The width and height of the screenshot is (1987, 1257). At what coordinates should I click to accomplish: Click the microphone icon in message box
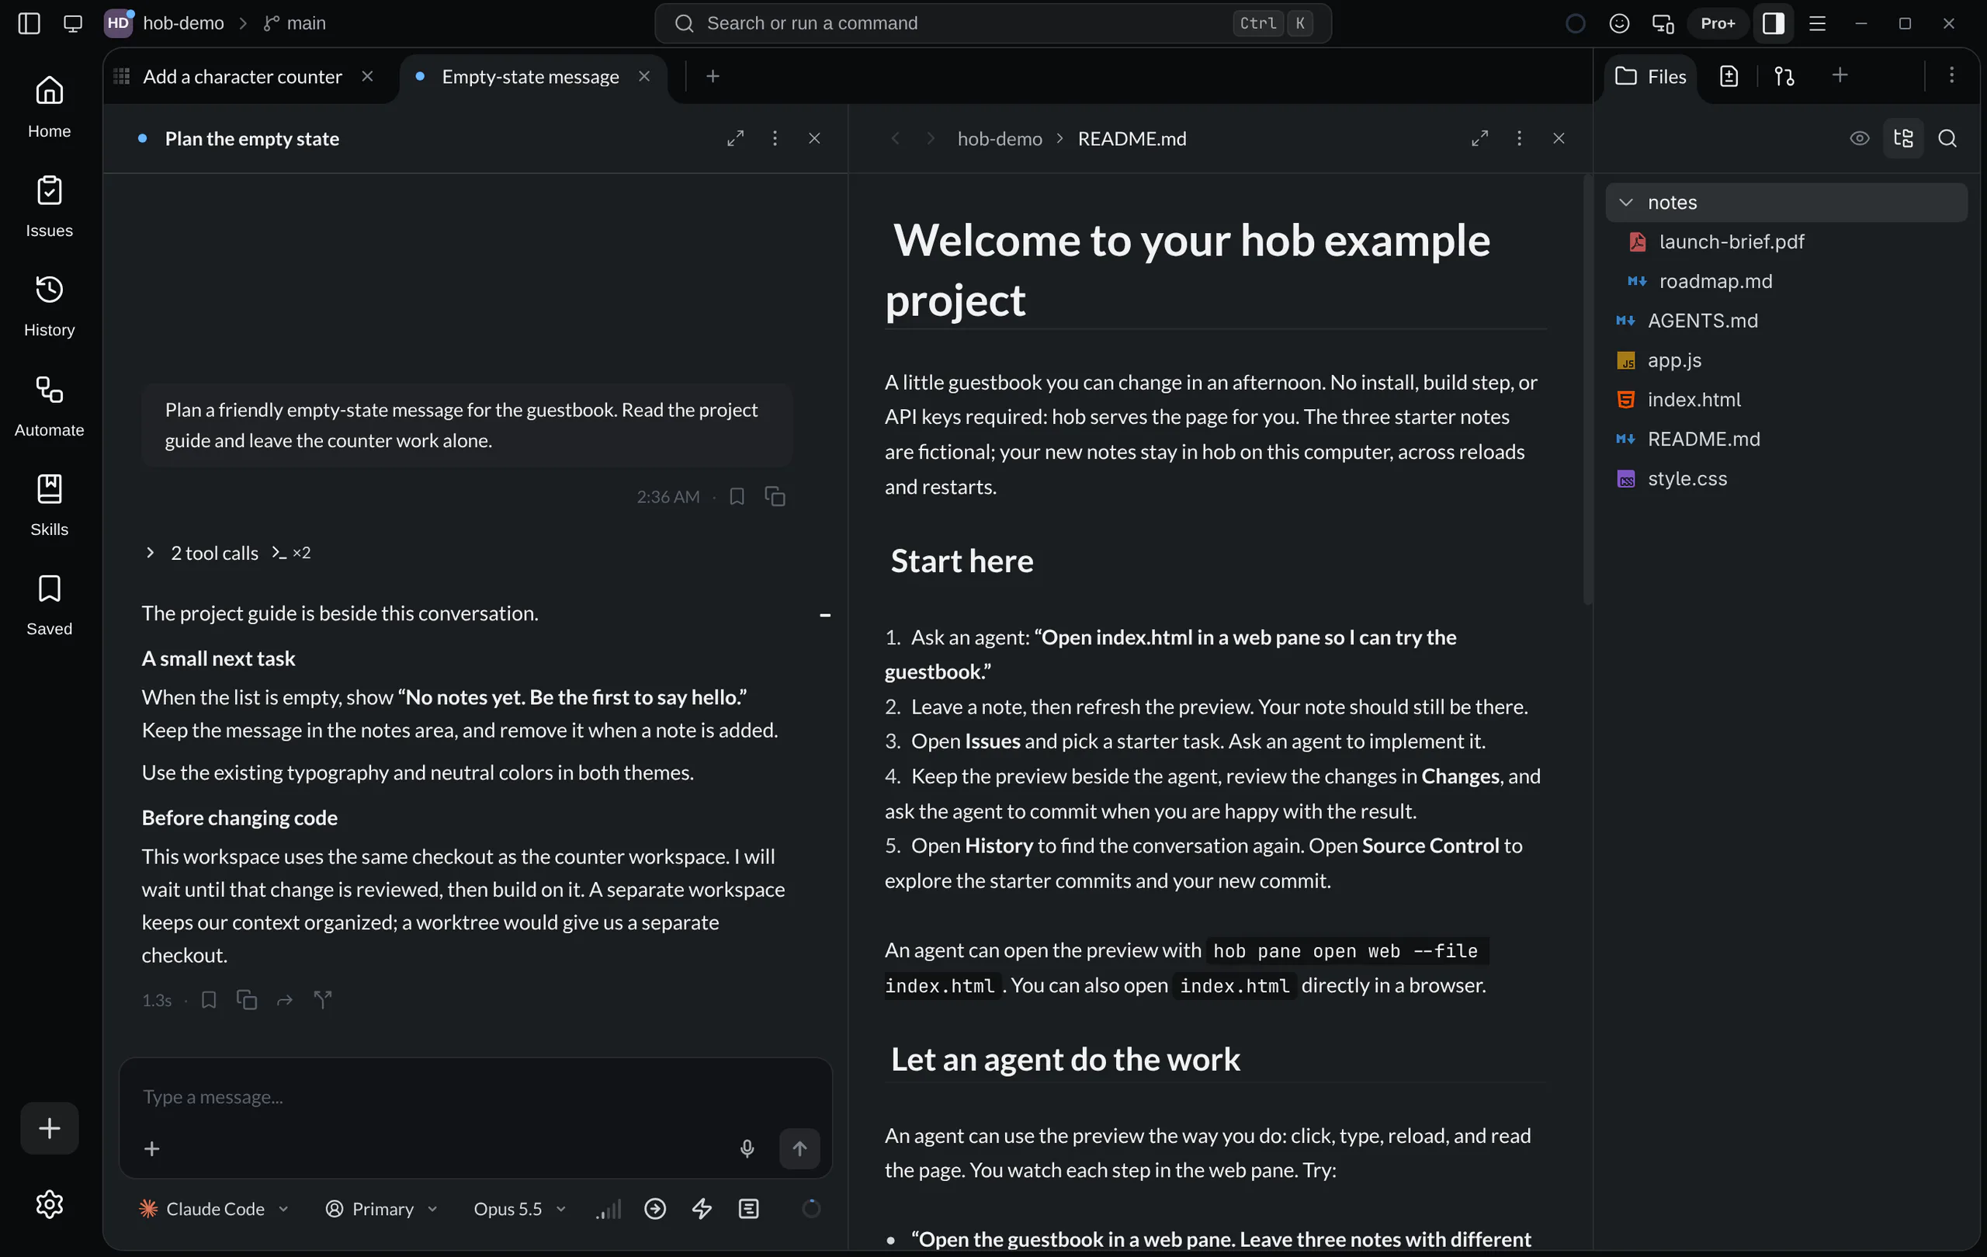pyautogui.click(x=747, y=1148)
